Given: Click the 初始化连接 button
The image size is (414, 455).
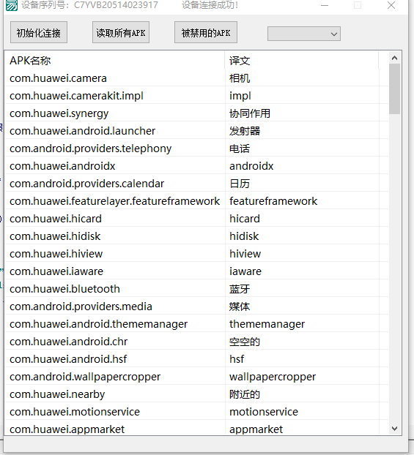Looking at the screenshot, I should (39, 32).
